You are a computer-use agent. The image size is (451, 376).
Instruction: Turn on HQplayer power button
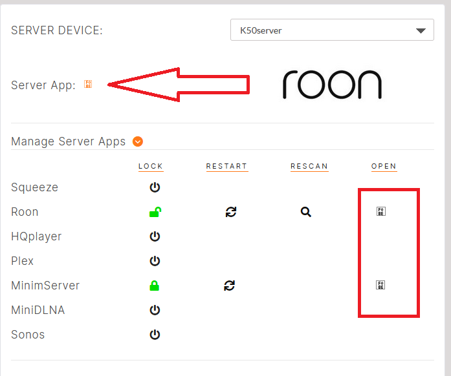pyautogui.click(x=155, y=236)
